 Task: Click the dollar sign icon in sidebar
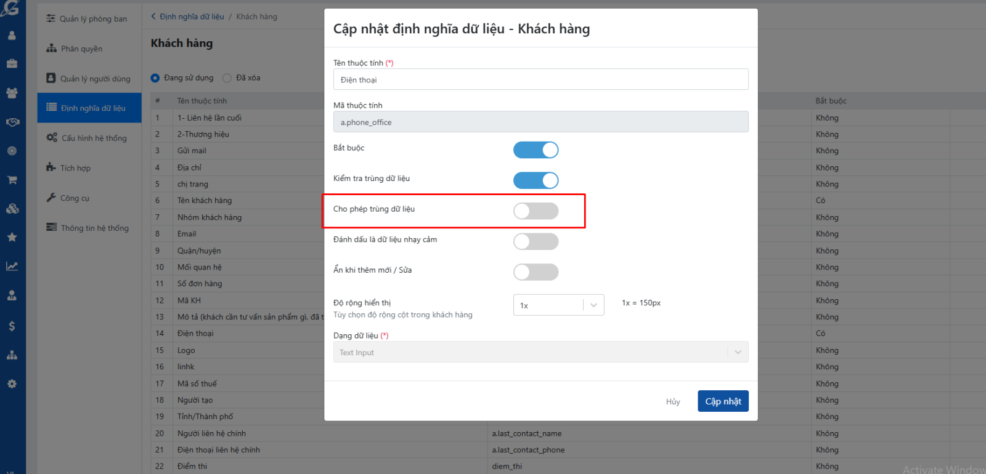[12, 326]
